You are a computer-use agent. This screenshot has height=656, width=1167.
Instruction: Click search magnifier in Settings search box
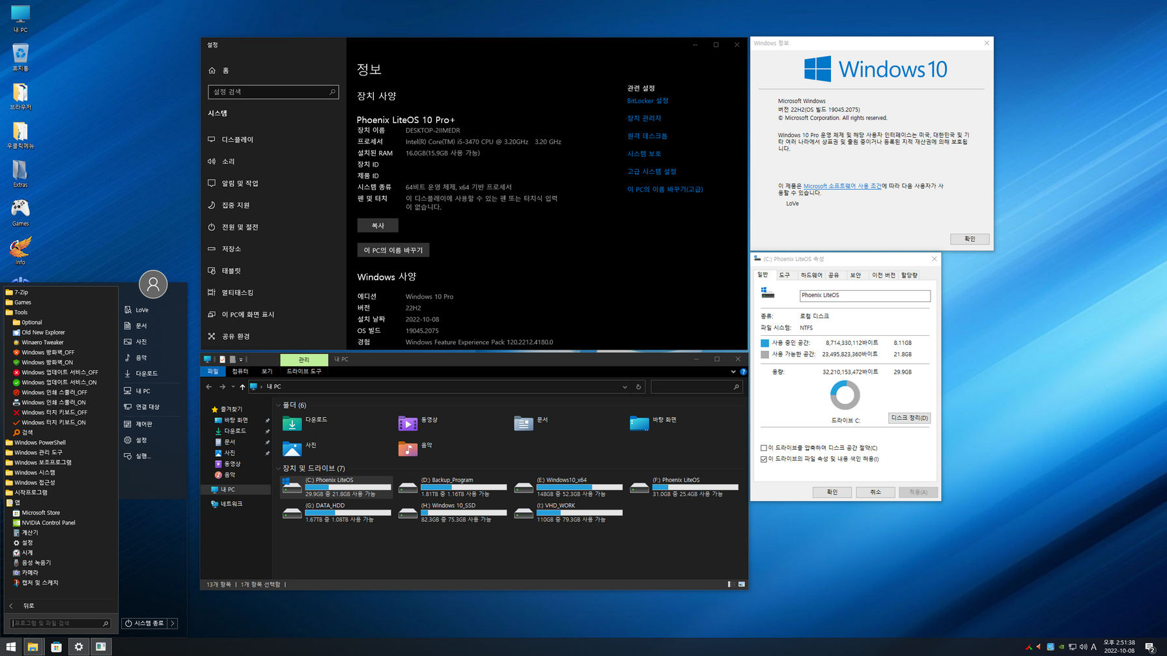click(332, 92)
